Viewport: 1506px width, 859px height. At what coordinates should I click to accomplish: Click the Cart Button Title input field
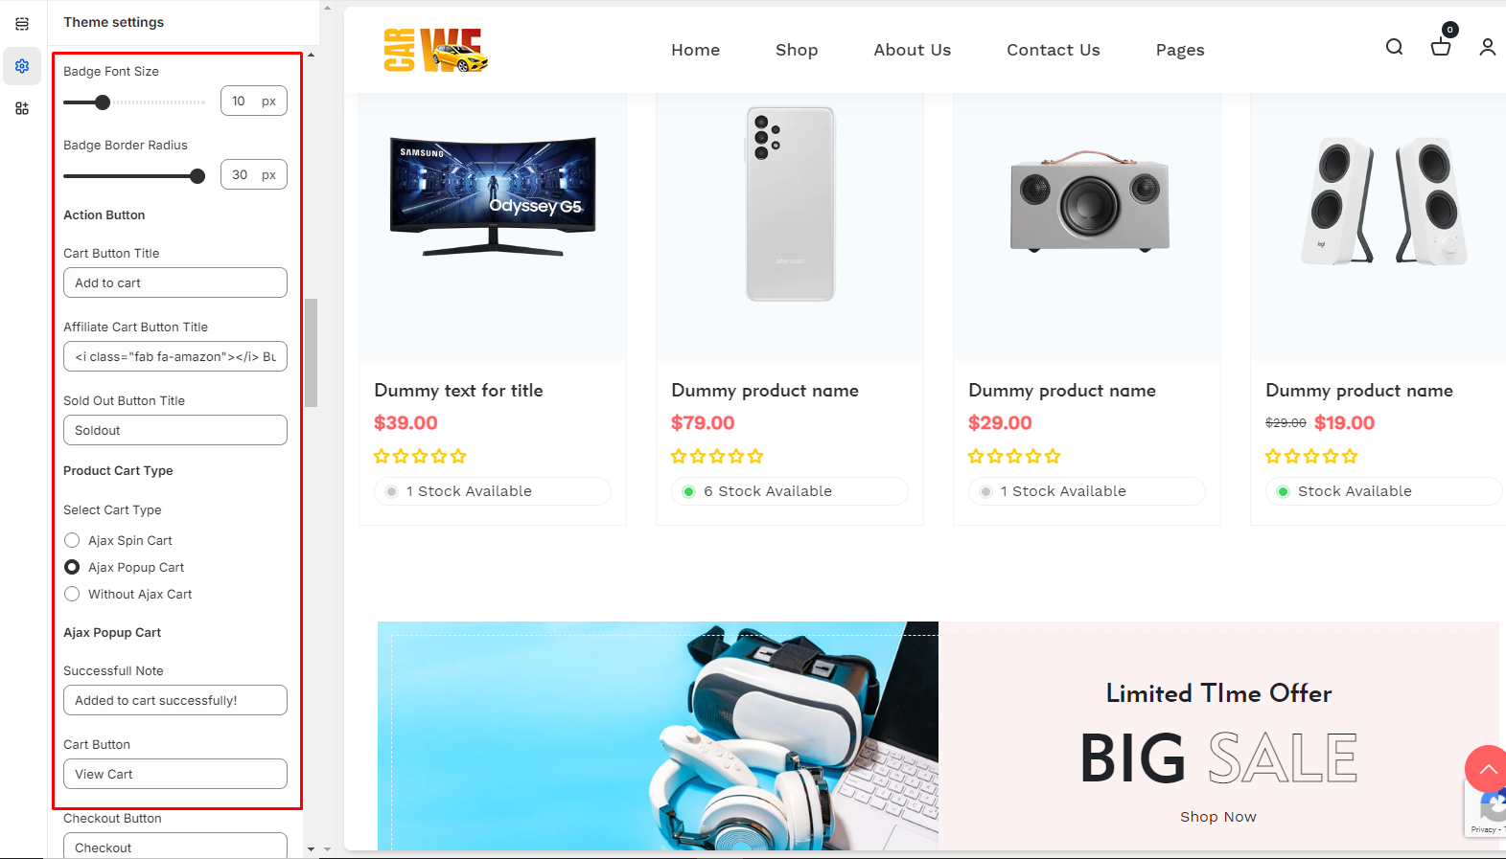(175, 283)
